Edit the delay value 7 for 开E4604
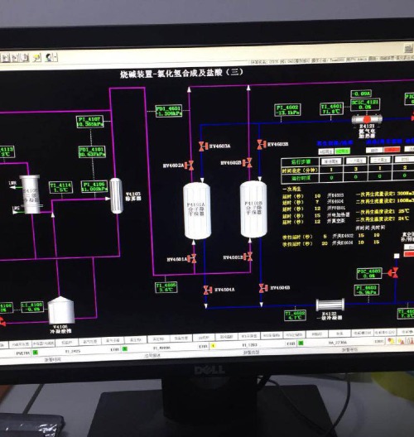414x437 pixels. tap(317, 201)
